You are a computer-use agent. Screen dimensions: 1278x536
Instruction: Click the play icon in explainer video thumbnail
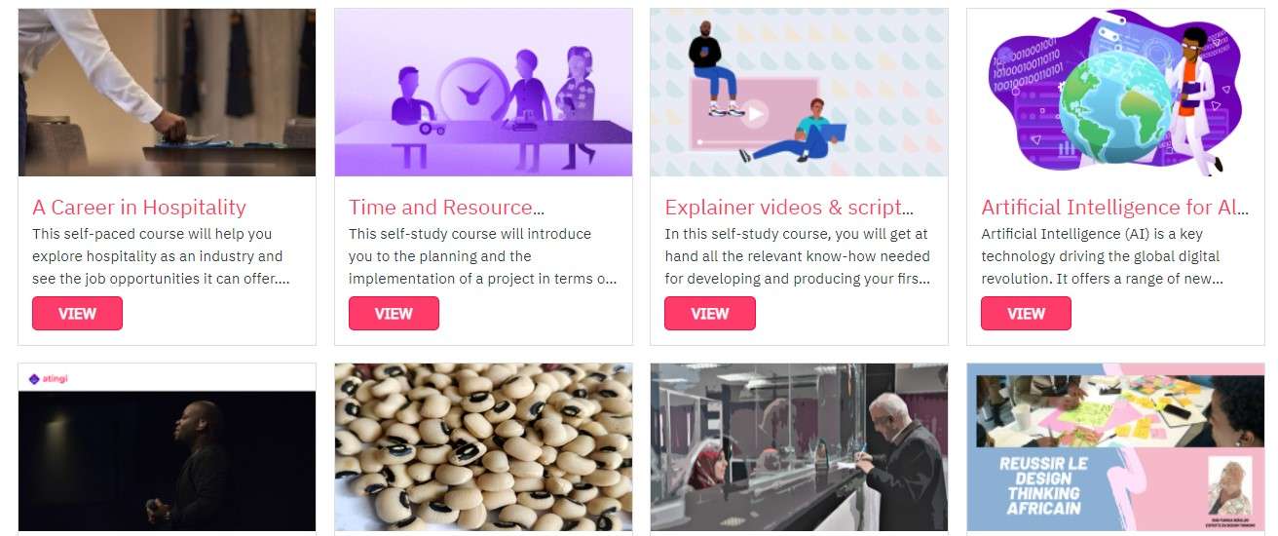(755, 115)
